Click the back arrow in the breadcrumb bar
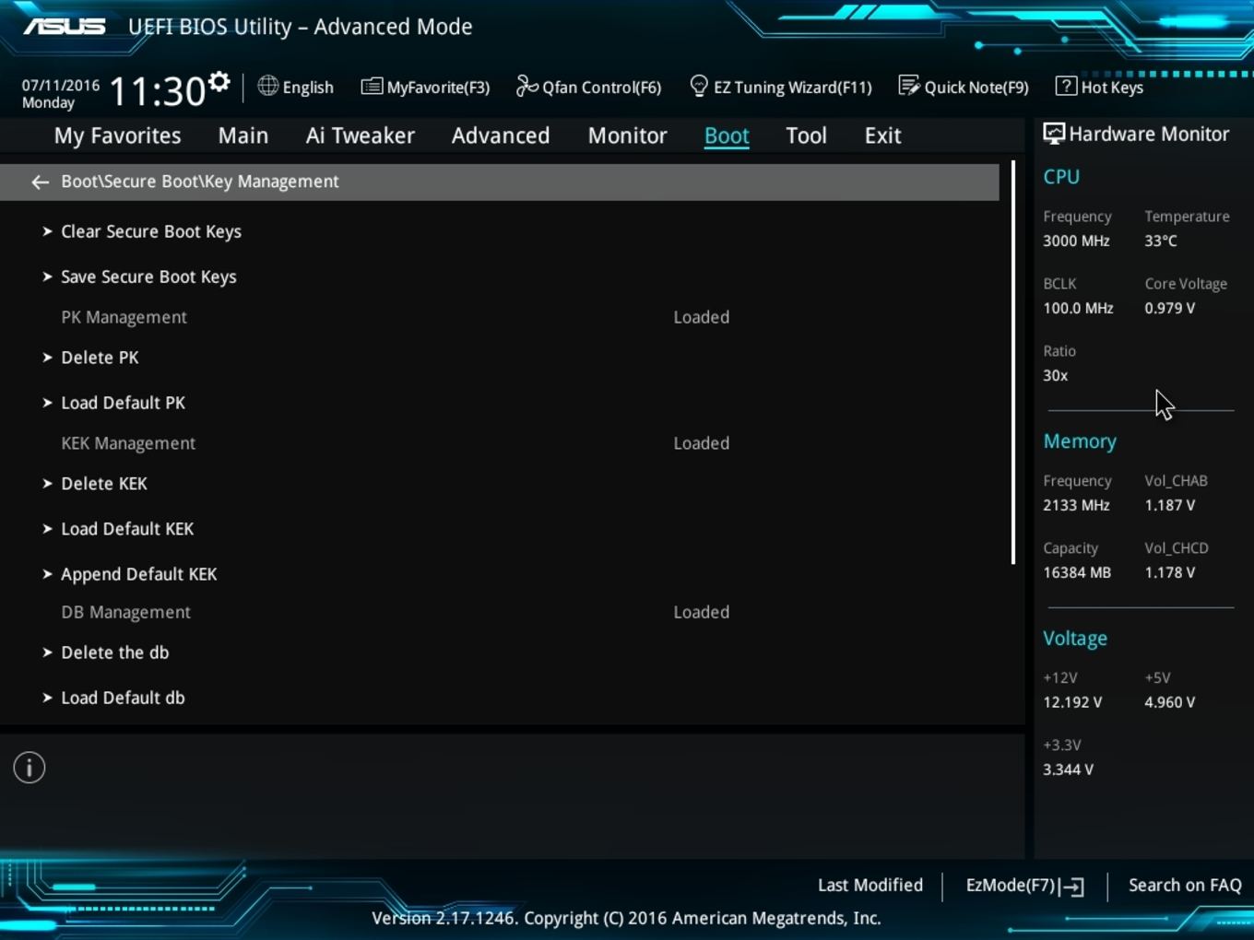Viewport: 1254px width, 940px height. coord(40,182)
